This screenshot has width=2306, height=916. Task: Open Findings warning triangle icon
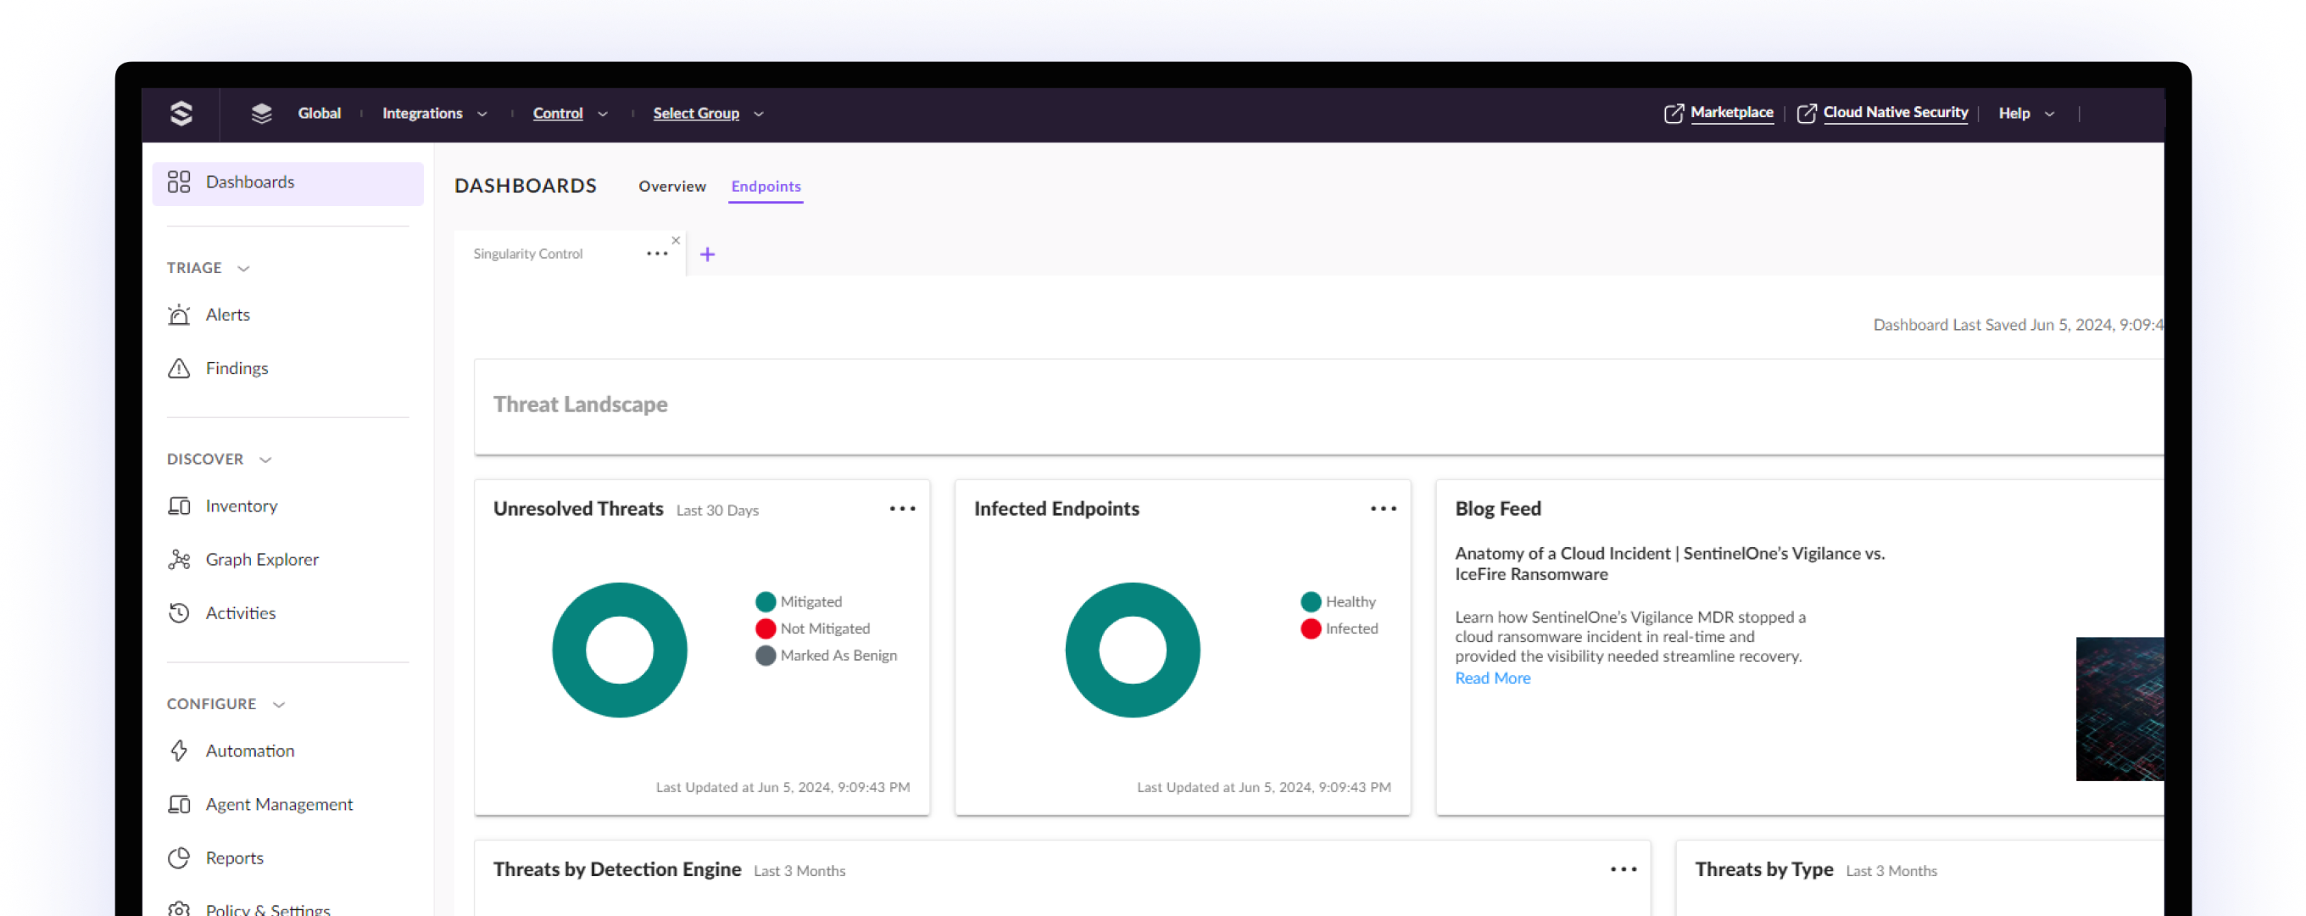pyautogui.click(x=179, y=369)
